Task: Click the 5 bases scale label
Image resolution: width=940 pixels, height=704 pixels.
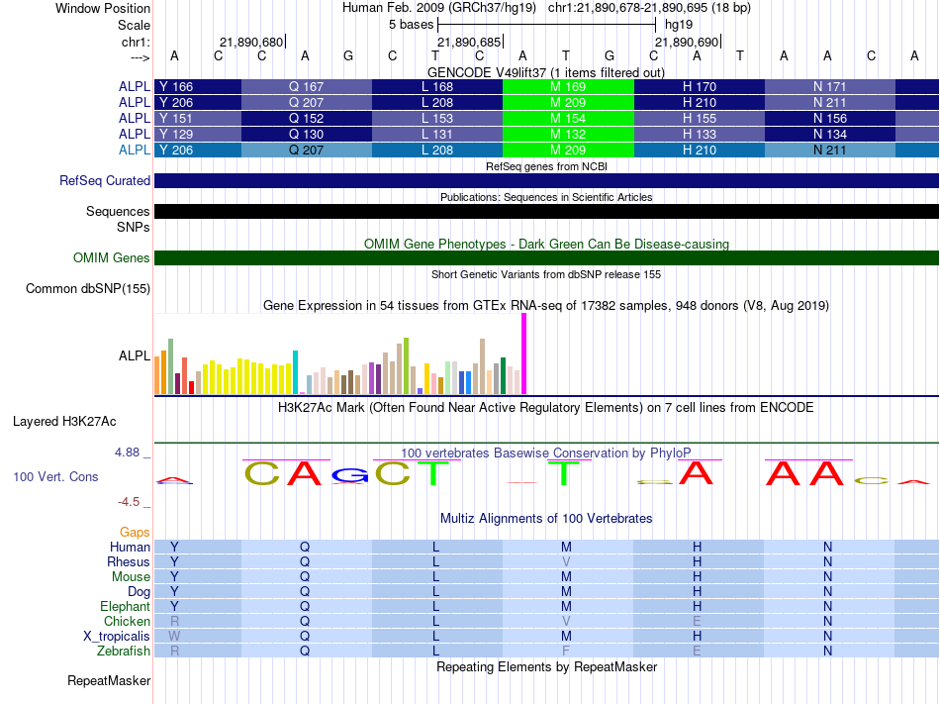Action: 412,25
